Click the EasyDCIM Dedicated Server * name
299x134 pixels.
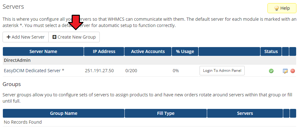click(x=34, y=71)
